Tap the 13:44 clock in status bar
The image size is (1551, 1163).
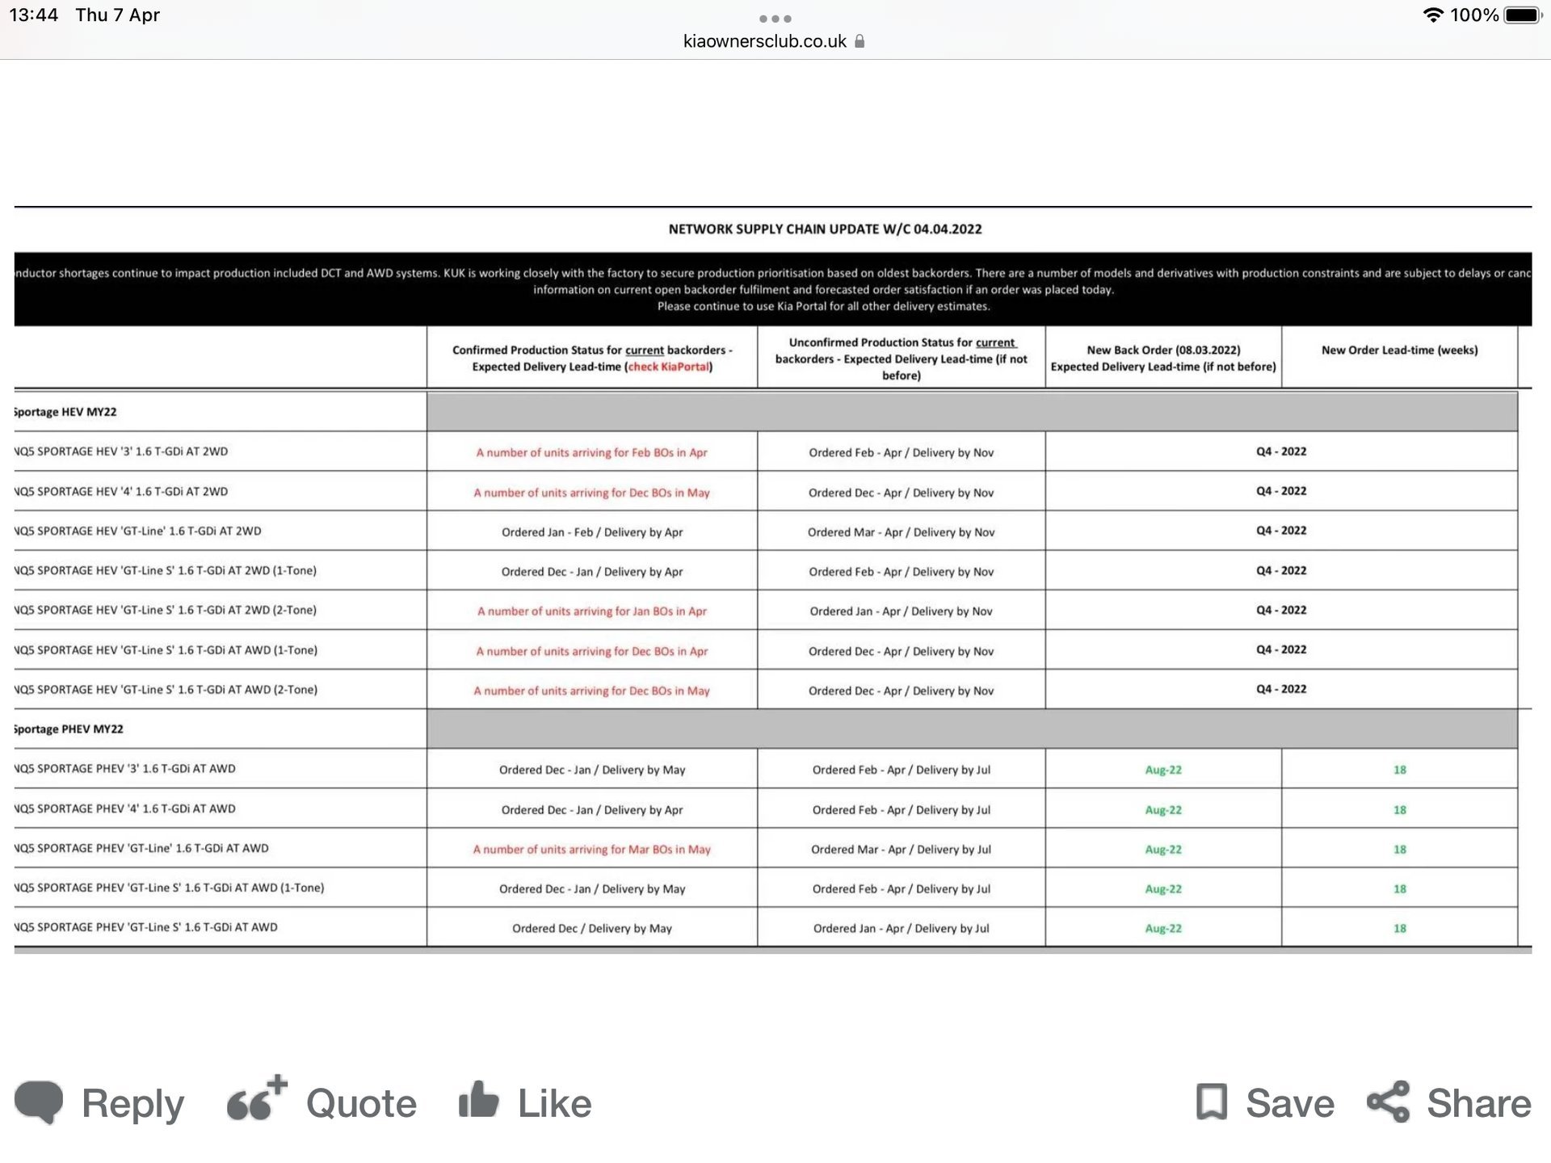pyautogui.click(x=34, y=15)
